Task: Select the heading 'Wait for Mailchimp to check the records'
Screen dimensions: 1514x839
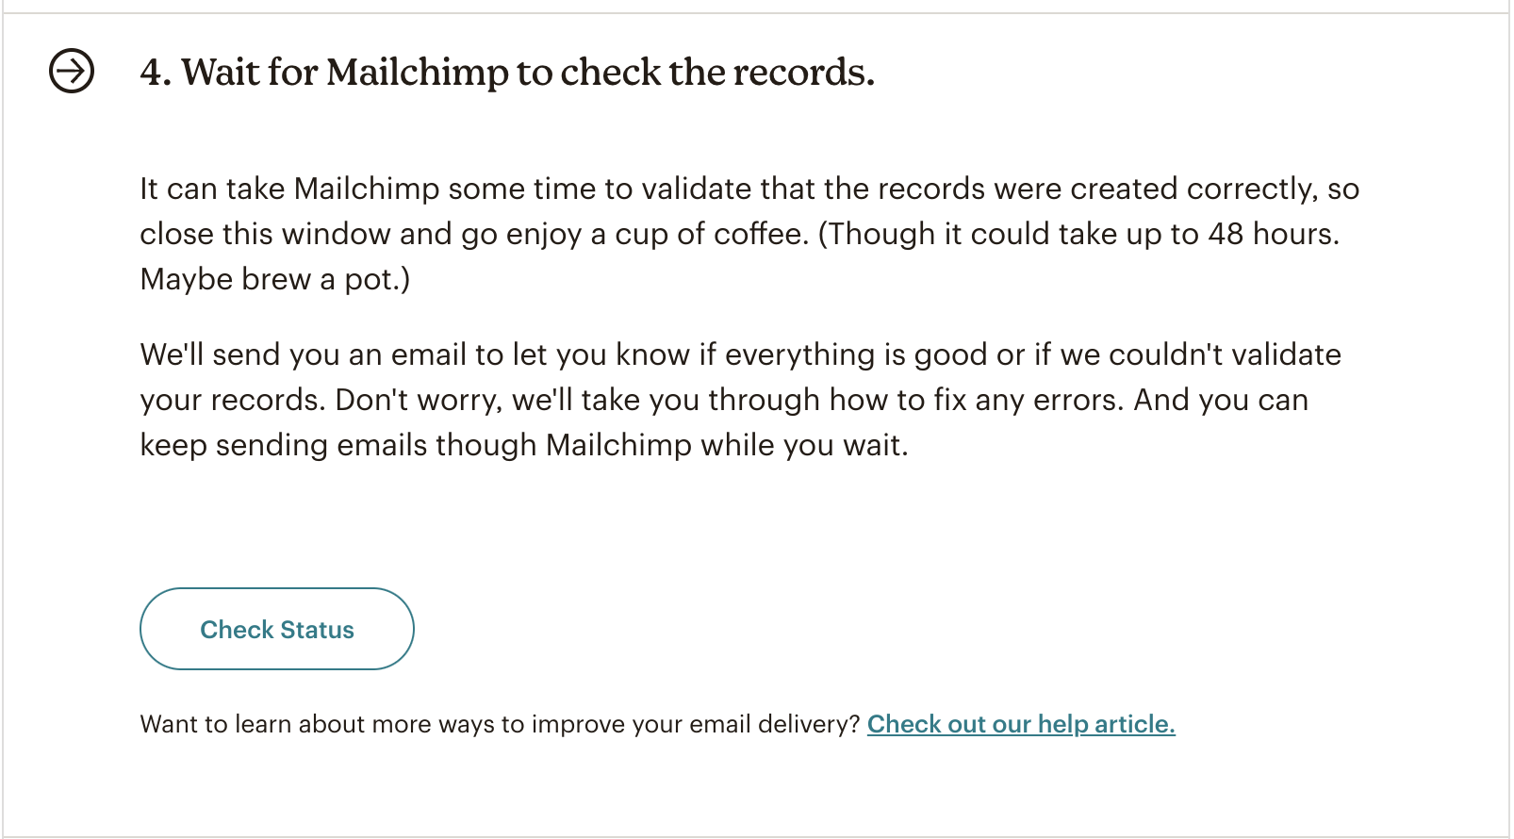Action: click(x=507, y=72)
